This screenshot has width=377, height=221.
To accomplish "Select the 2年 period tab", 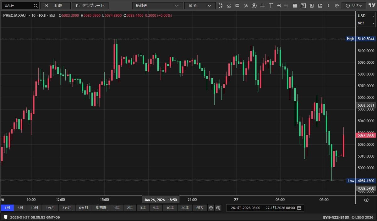I will (x=130, y=208).
